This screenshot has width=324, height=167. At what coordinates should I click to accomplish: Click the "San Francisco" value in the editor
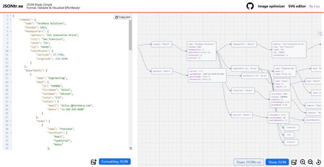[x=53, y=39]
